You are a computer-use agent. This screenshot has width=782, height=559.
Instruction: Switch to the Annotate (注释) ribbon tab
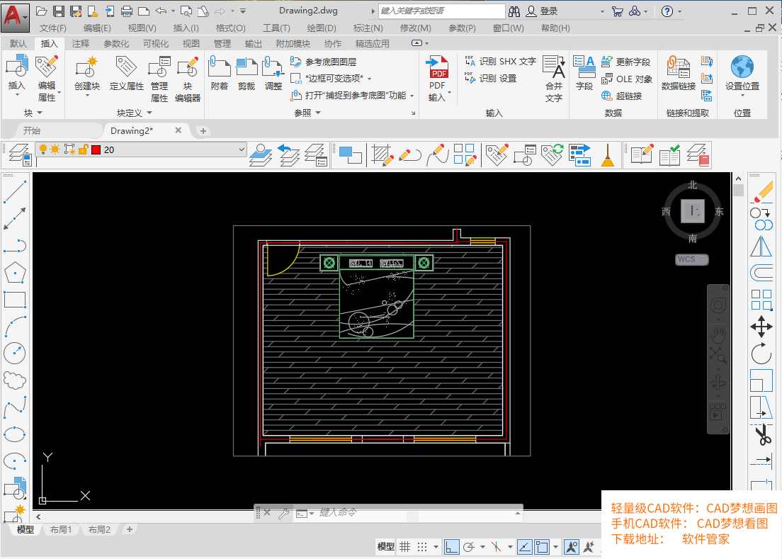pos(80,44)
